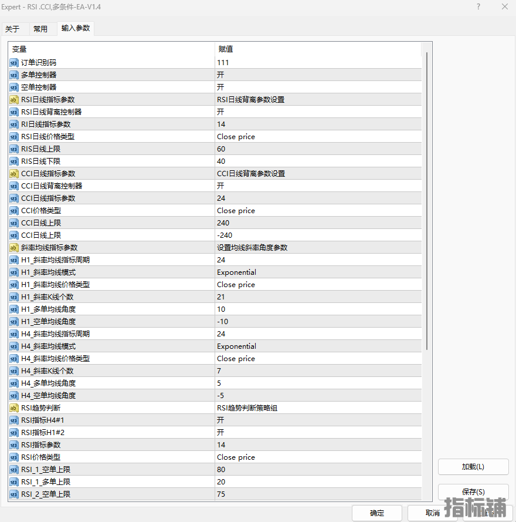Click the parameter list vertical scrollbar
This screenshot has width=516, height=522.
tap(426, 201)
